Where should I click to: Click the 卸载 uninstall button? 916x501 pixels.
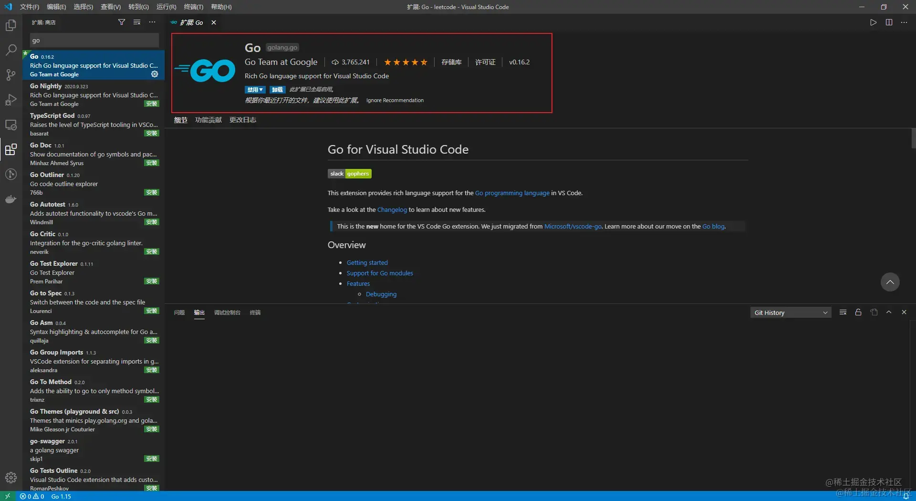(x=277, y=90)
